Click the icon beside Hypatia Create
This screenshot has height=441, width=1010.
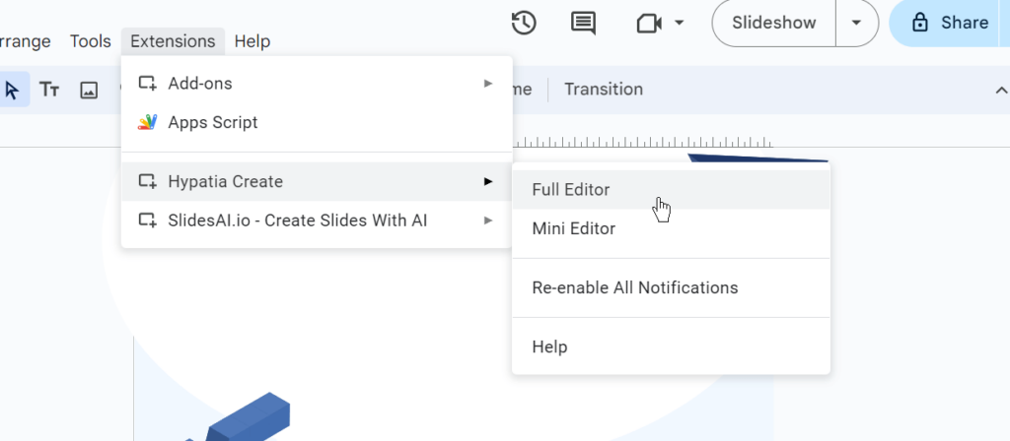pyautogui.click(x=147, y=182)
